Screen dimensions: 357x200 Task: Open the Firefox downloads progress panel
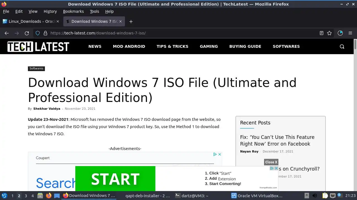pos(340,33)
